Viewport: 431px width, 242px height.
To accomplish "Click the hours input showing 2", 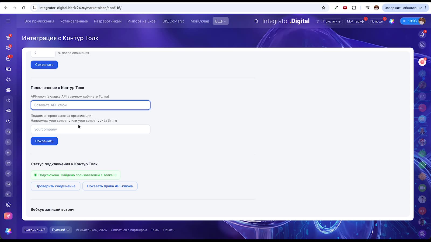I will pyautogui.click(x=43, y=53).
